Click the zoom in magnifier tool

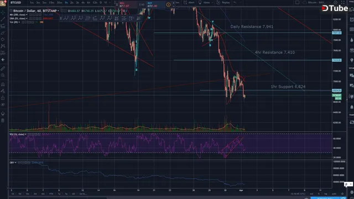click(3, 75)
